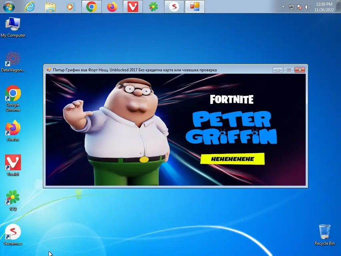This screenshot has height=256, width=341.
Task: Launch Internet Explorer from taskbar
Action: pyautogui.click(x=30, y=7)
